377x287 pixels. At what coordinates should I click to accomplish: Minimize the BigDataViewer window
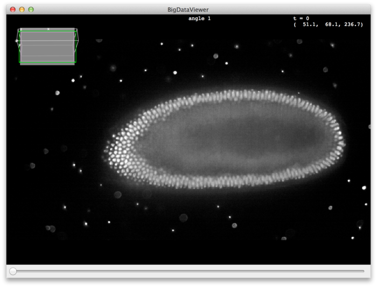(22, 10)
